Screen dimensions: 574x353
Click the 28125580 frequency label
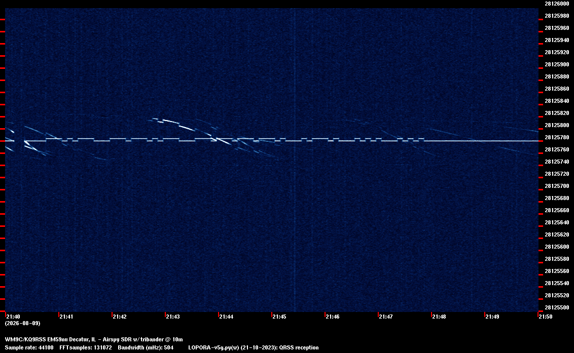click(557, 259)
